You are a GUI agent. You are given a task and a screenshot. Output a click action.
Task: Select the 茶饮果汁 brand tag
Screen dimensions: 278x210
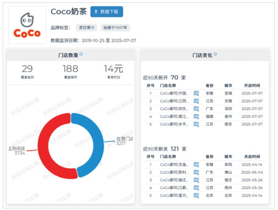tap(87, 28)
